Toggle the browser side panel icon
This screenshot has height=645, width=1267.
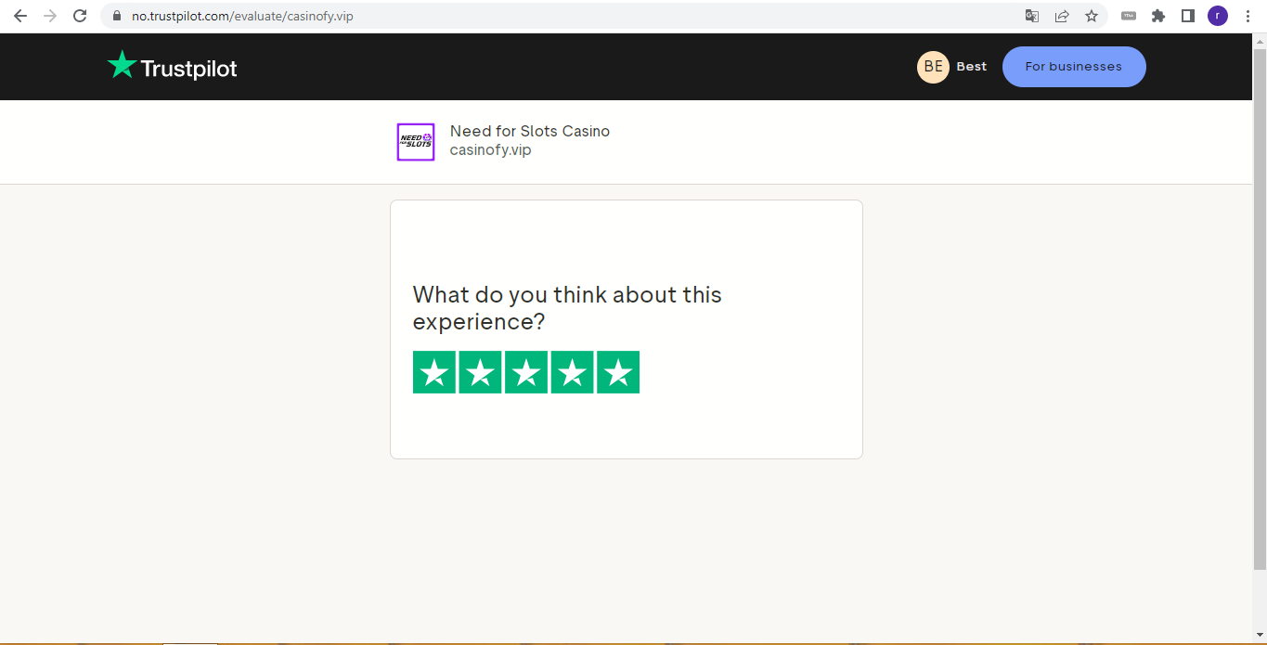pyautogui.click(x=1188, y=16)
